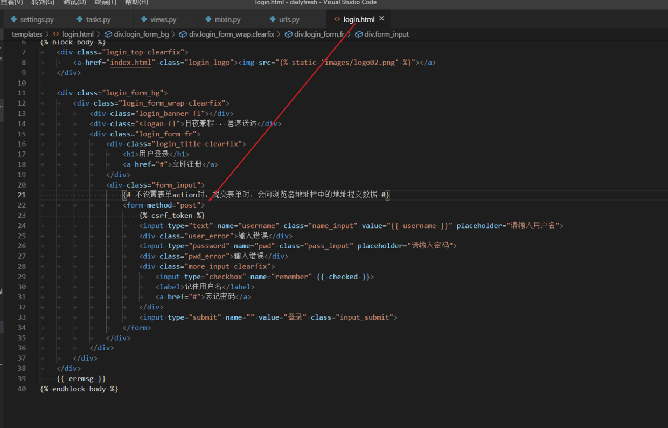Click the 'images/logo02.png' static path

tap(361, 63)
